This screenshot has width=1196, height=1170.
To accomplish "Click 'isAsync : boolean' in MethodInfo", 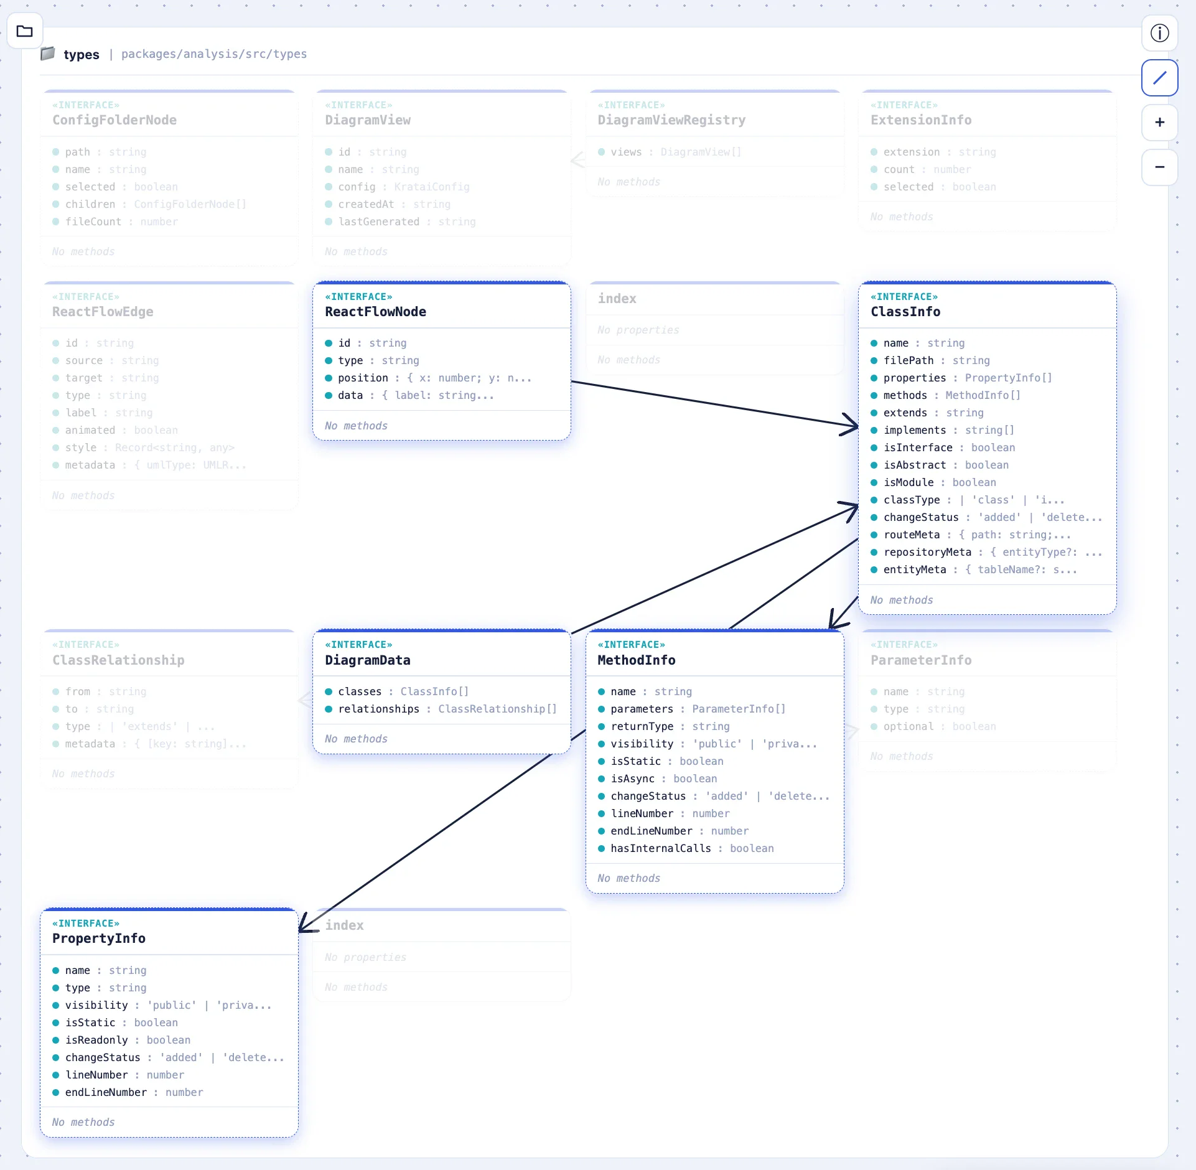I will tap(714, 779).
